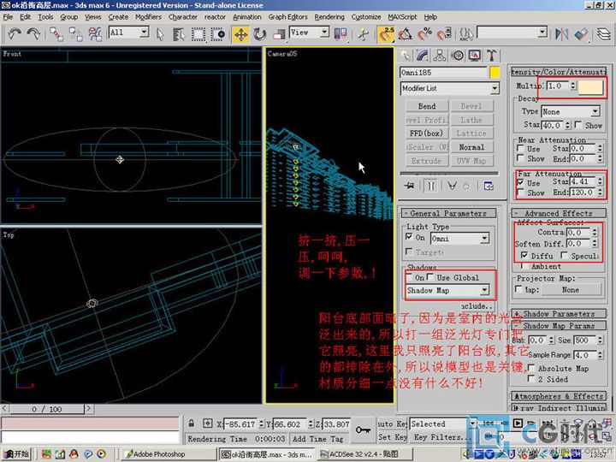
Task: Click the Mirror Selected Objects icon
Action: (561, 34)
